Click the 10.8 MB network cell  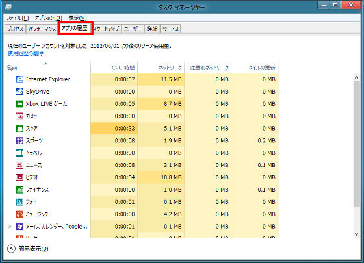tap(161, 177)
